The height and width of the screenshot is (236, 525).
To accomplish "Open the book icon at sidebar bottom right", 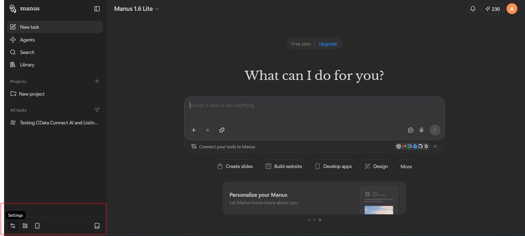I will 97,226.
